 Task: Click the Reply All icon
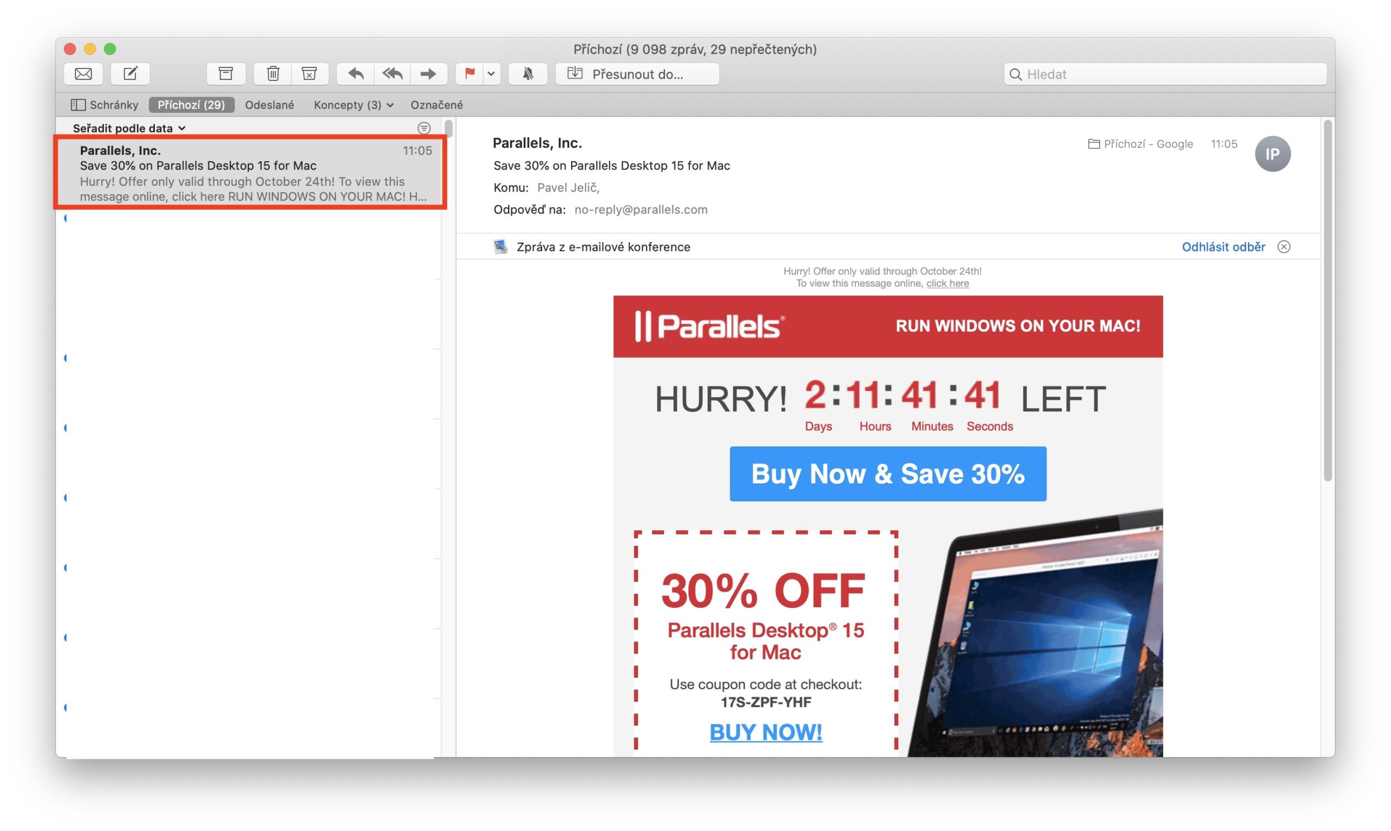[x=392, y=73]
